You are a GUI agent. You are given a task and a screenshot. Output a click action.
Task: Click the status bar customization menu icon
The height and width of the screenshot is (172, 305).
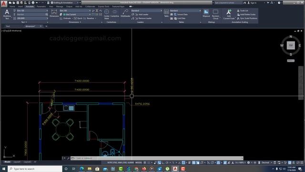pyautogui.click(x=302, y=162)
